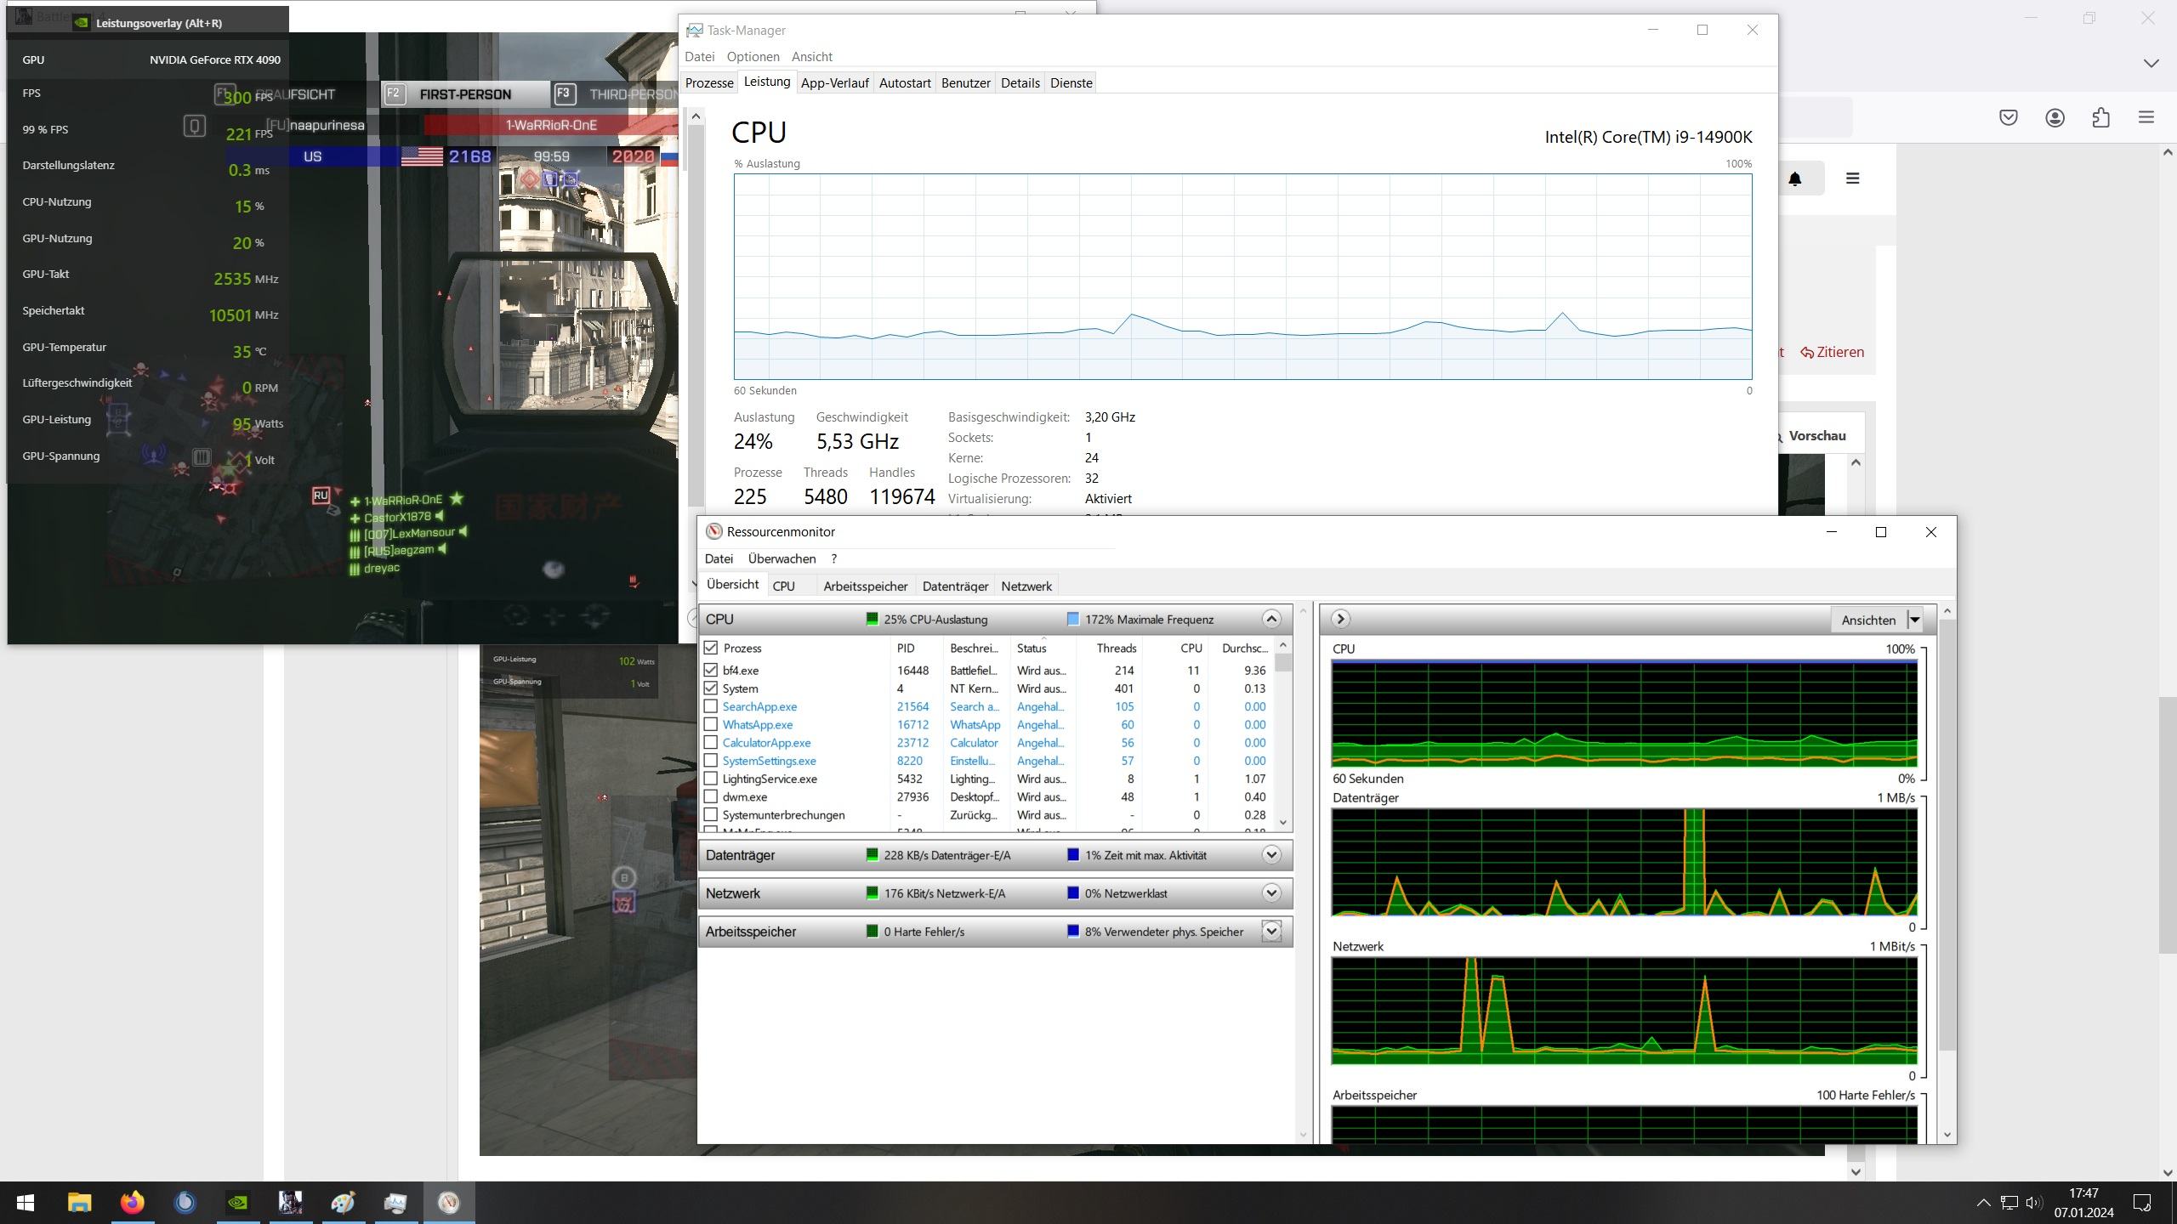Uncheck the System process checkbox

tap(711, 688)
